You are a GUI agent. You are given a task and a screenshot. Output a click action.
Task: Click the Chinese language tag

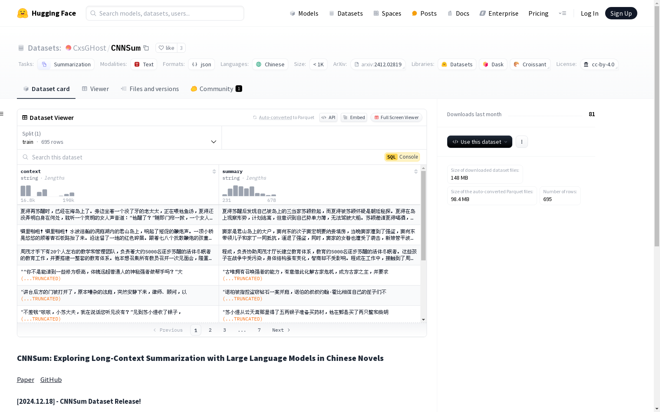pos(270,64)
